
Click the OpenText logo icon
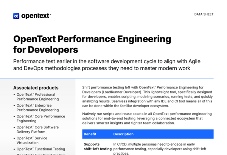click(x=16, y=16)
